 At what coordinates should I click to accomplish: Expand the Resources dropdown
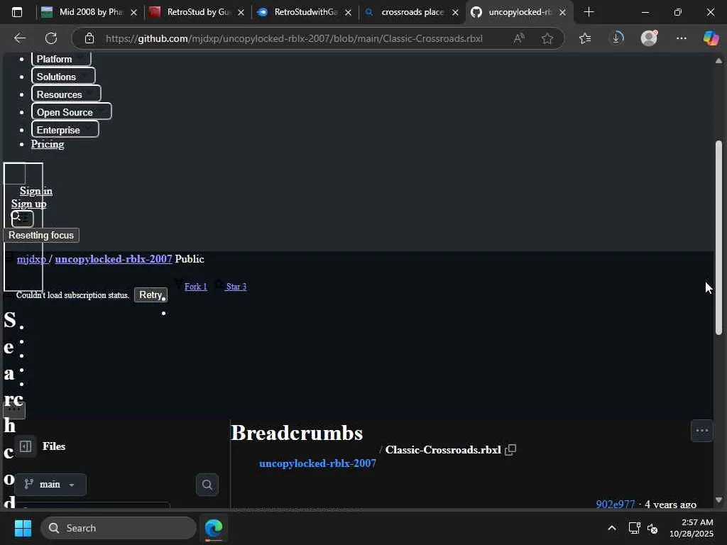pos(66,94)
